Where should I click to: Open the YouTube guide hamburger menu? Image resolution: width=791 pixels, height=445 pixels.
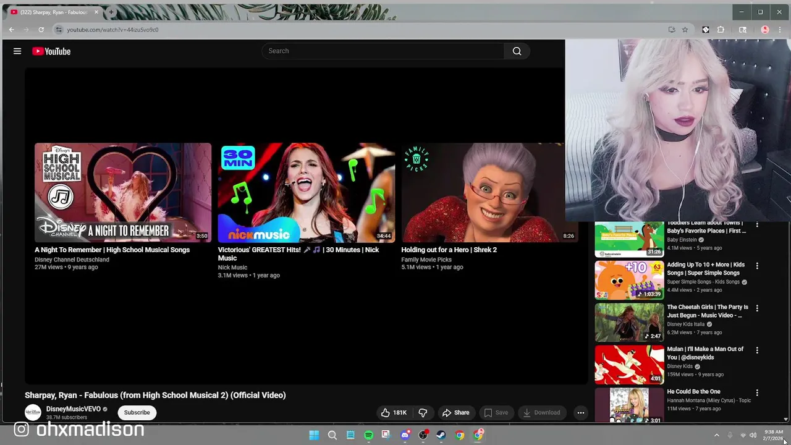click(17, 51)
